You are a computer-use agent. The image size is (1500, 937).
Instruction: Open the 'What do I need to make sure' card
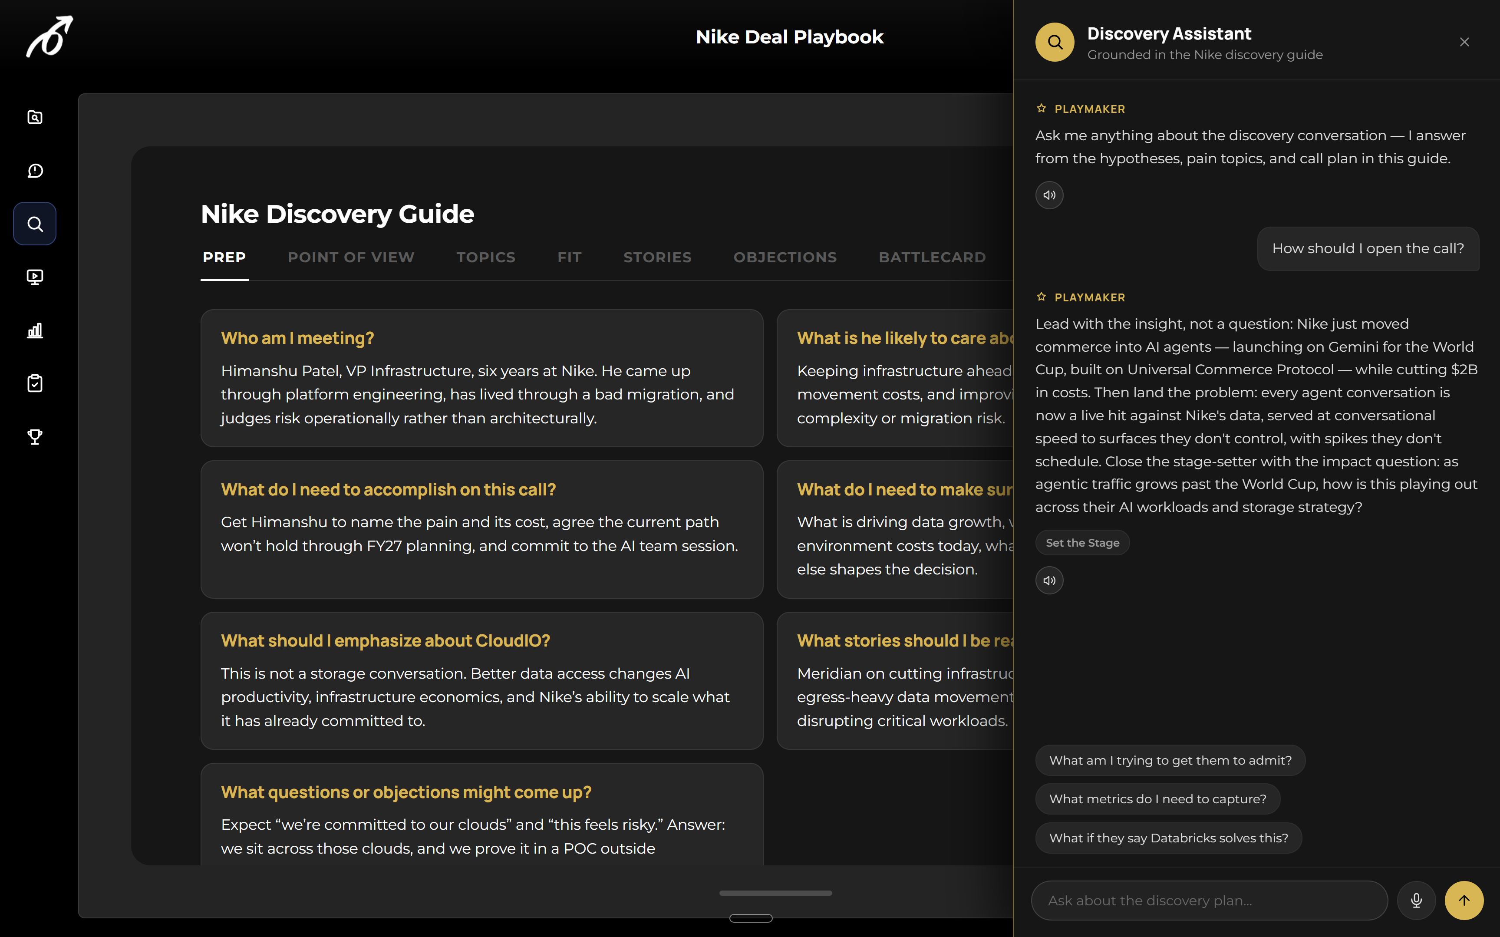point(895,529)
